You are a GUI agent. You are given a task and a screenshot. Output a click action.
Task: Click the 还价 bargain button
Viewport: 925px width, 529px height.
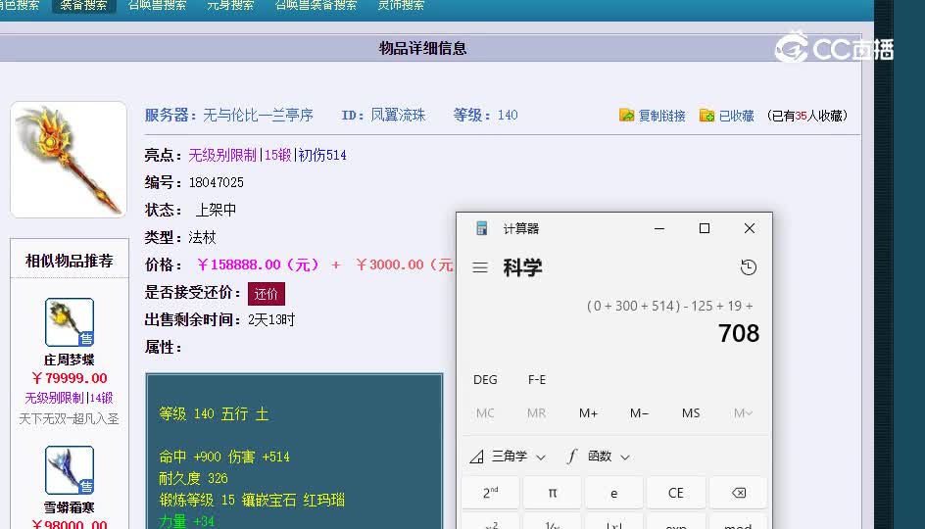tap(267, 294)
